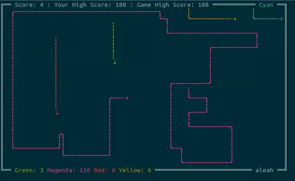This screenshot has height=181, width=295.
Task: Click the red snake's arrowhead
Action: (57, 113)
